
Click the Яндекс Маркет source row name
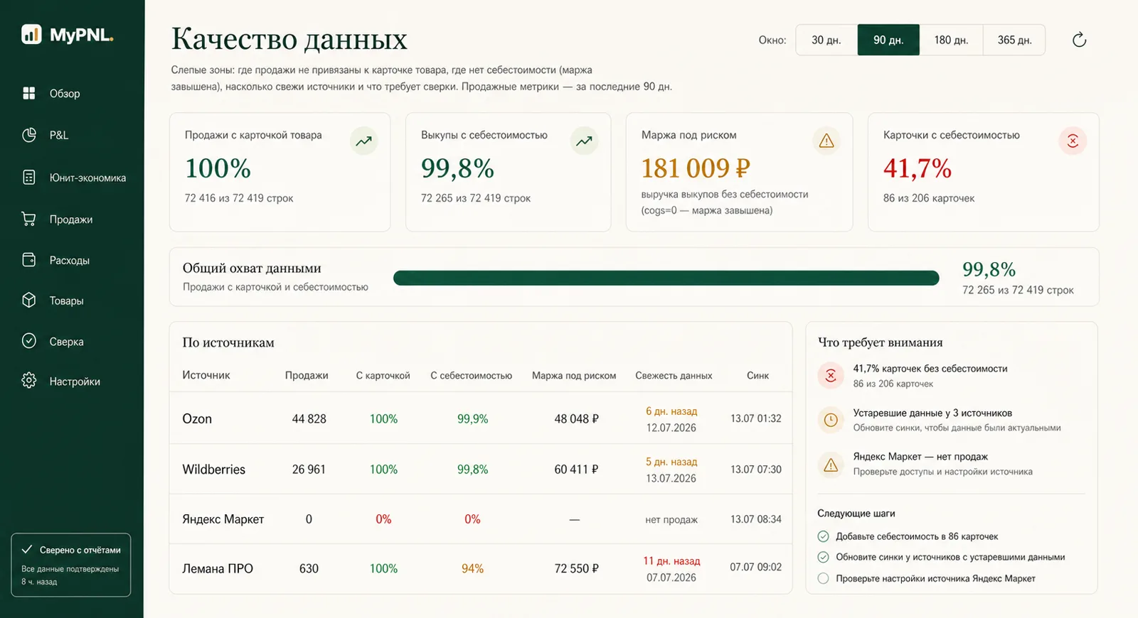pos(223,519)
